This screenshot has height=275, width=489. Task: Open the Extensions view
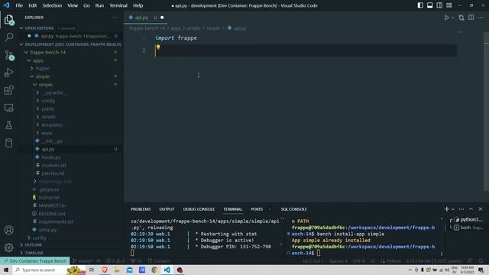8,90
